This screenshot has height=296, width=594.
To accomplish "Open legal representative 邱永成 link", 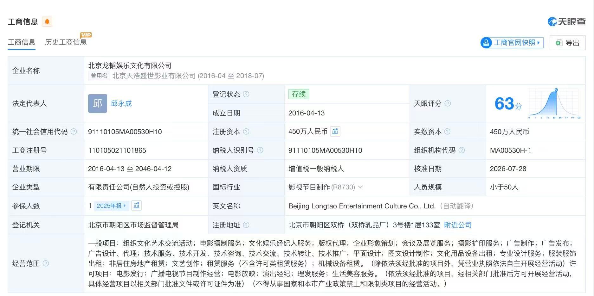I will [x=121, y=103].
